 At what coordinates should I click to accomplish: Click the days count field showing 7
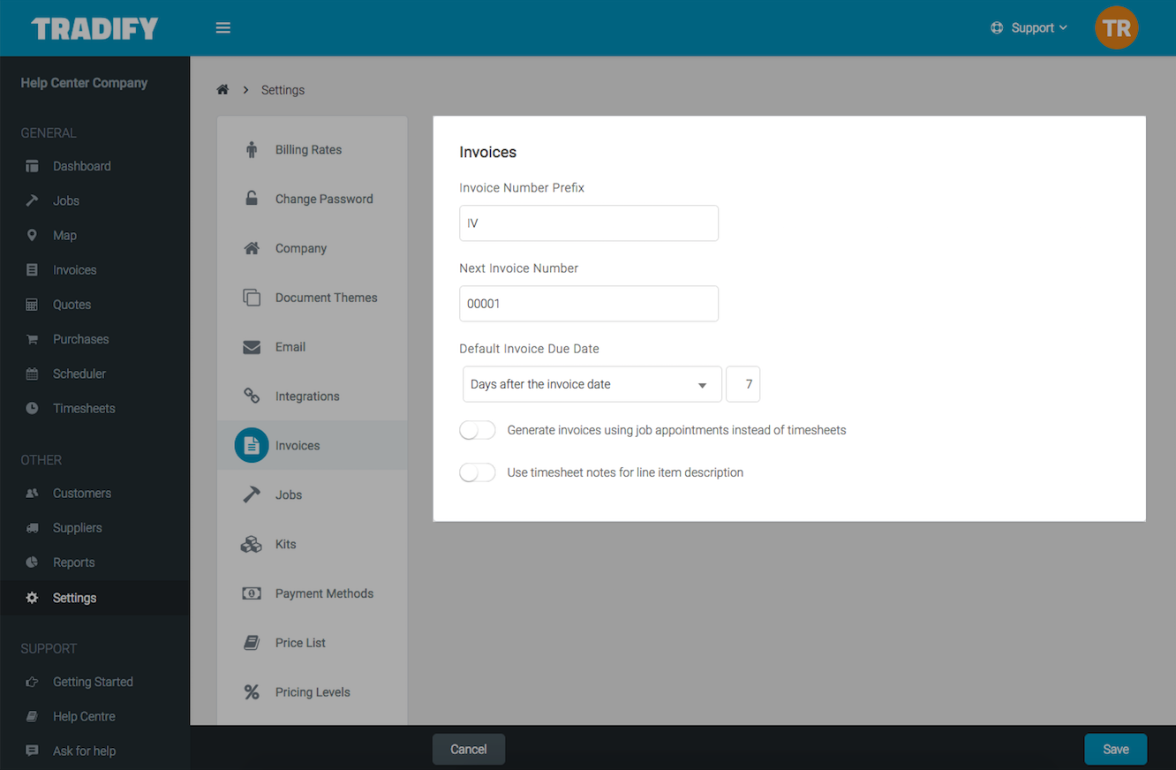click(x=743, y=384)
